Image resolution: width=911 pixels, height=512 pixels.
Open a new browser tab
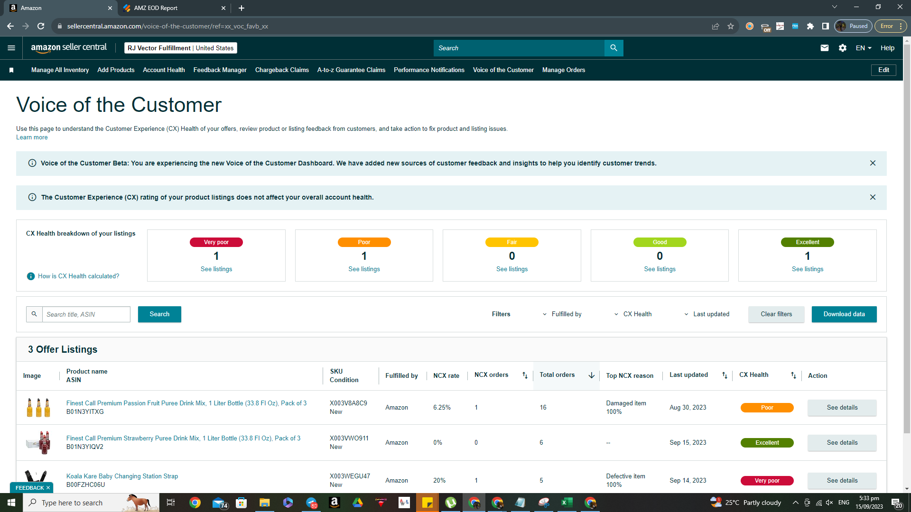[x=242, y=8]
